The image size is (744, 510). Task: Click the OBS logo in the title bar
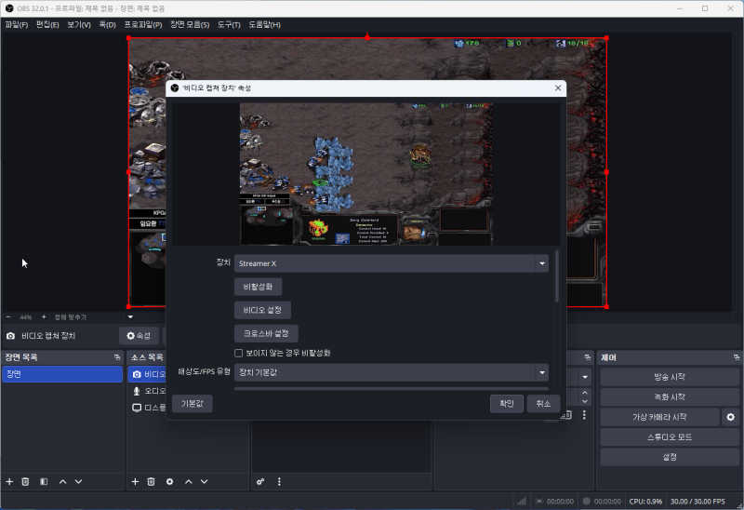coord(9,8)
